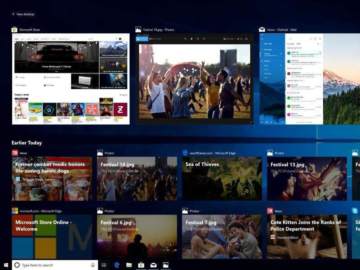Open the Microsoft Store taskbar icon
The image size is (360, 270).
[x=141, y=265]
